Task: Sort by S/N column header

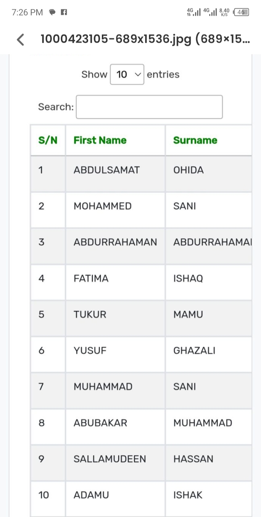Action: tap(47, 141)
